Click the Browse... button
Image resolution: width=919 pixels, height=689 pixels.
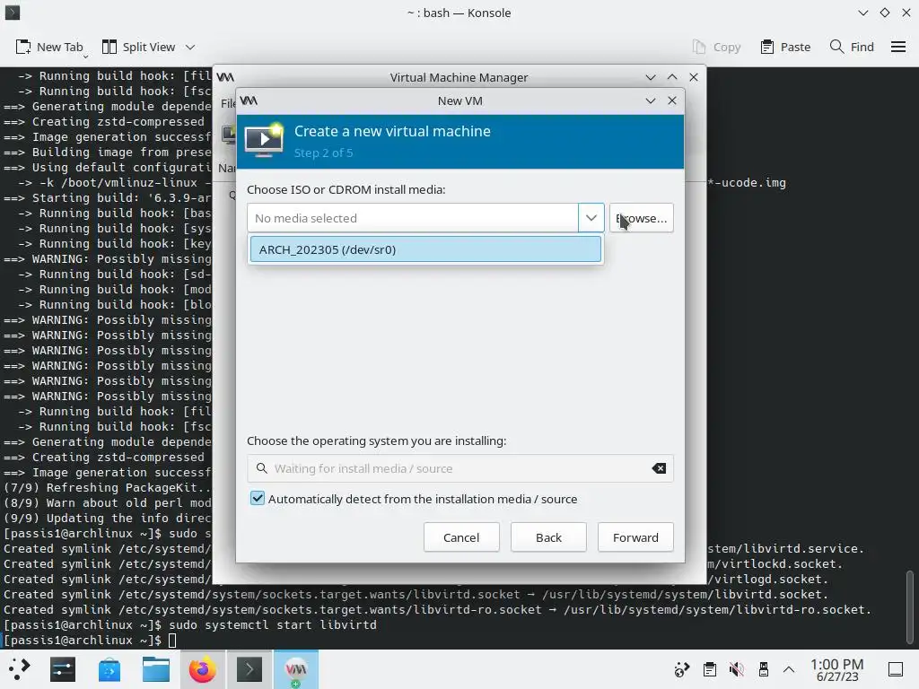pyautogui.click(x=641, y=218)
